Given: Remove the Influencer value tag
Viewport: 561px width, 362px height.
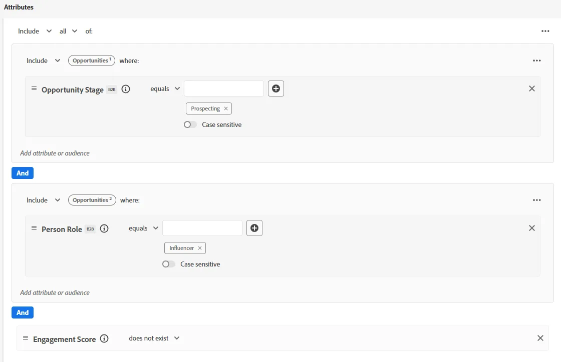Looking at the screenshot, I should point(200,248).
